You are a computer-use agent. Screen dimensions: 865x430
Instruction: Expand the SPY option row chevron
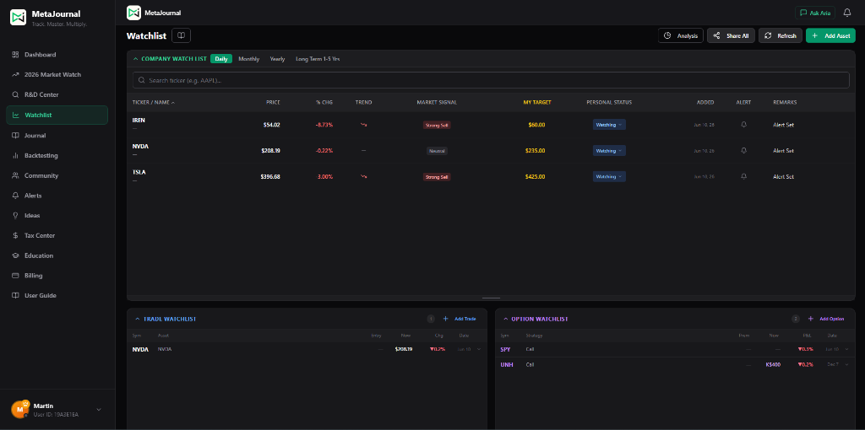(846, 349)
